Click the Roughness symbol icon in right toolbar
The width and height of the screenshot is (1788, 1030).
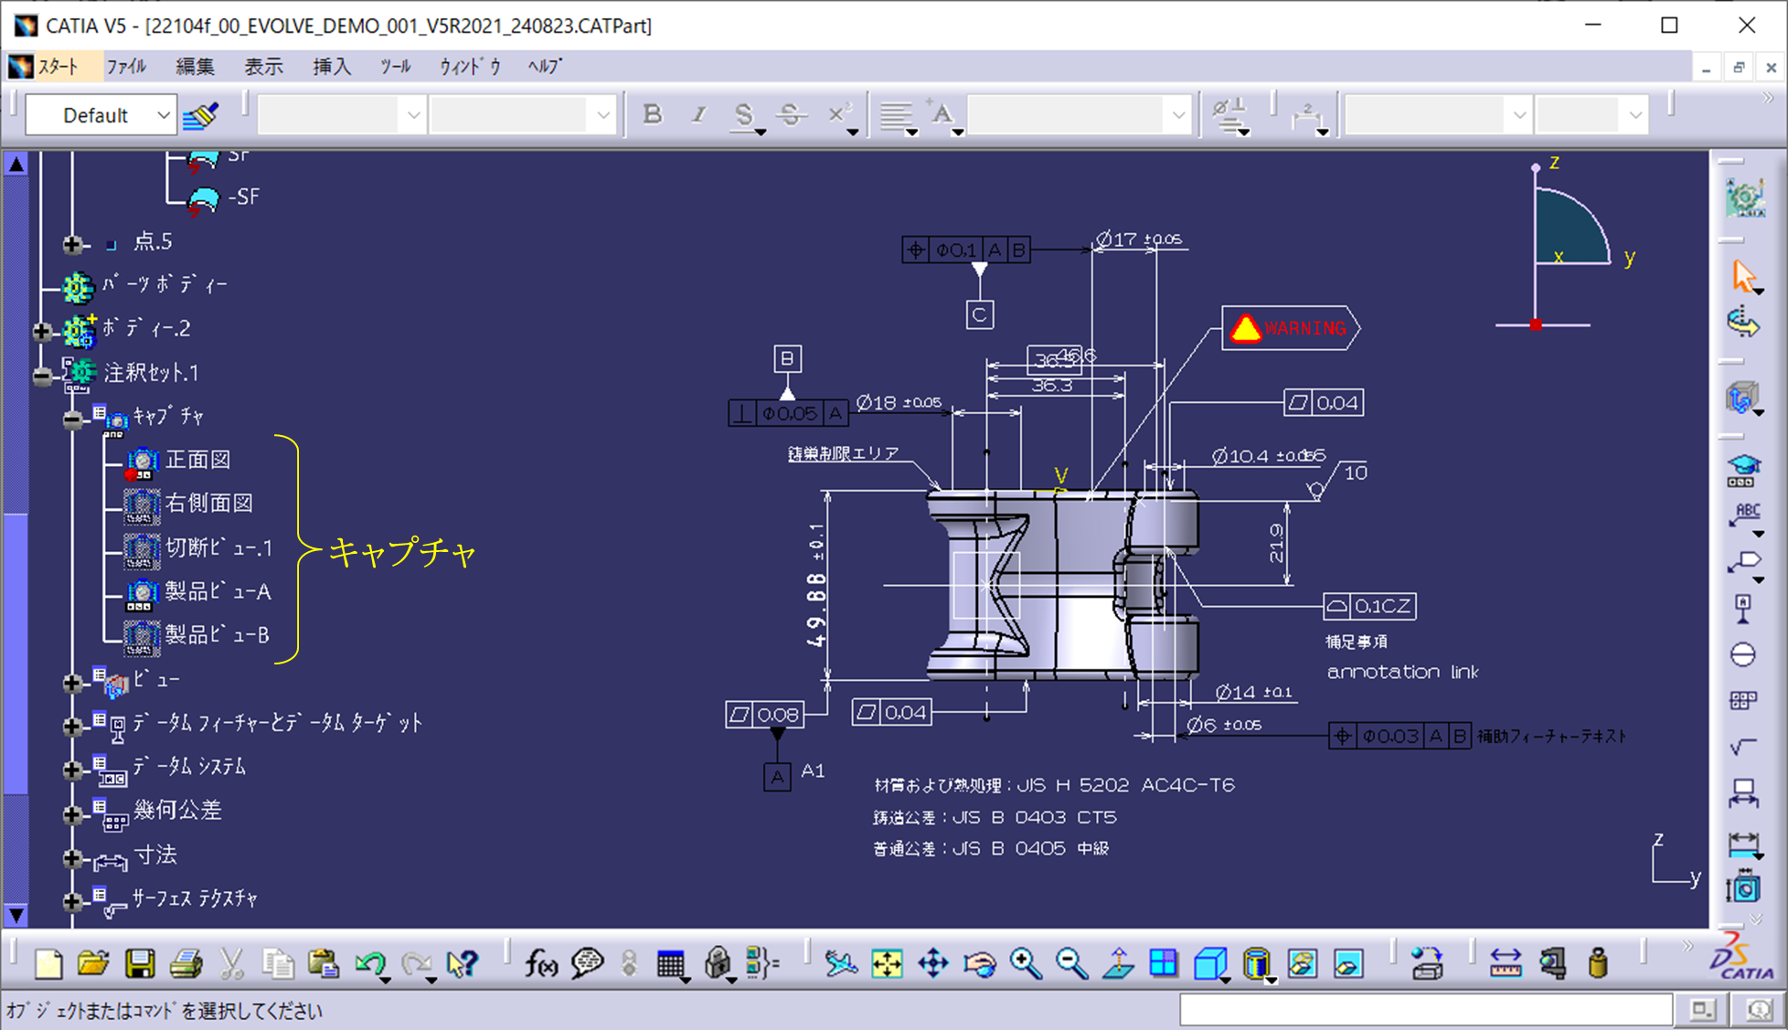click(1744, 747)
